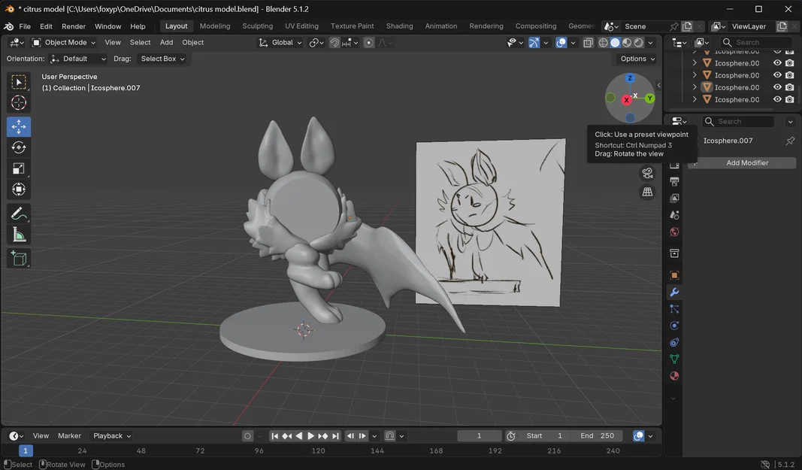Choose the Add Cube tool
Screen dimensions: 802x470
point(19,258)
